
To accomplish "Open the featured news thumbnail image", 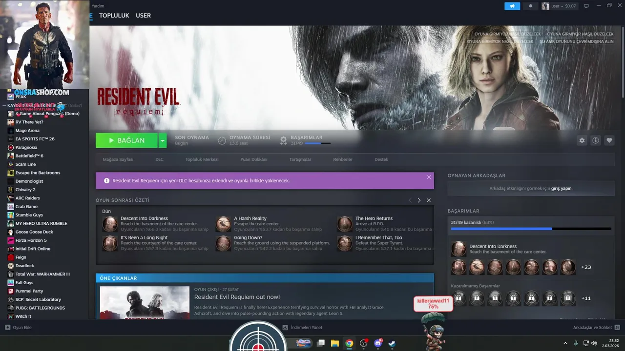I will (145, 303).
